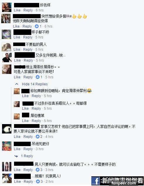The image size is (144, 186).
Task: Collapse replies using Hide 14 Replies chevron
Action: point(17,84)
